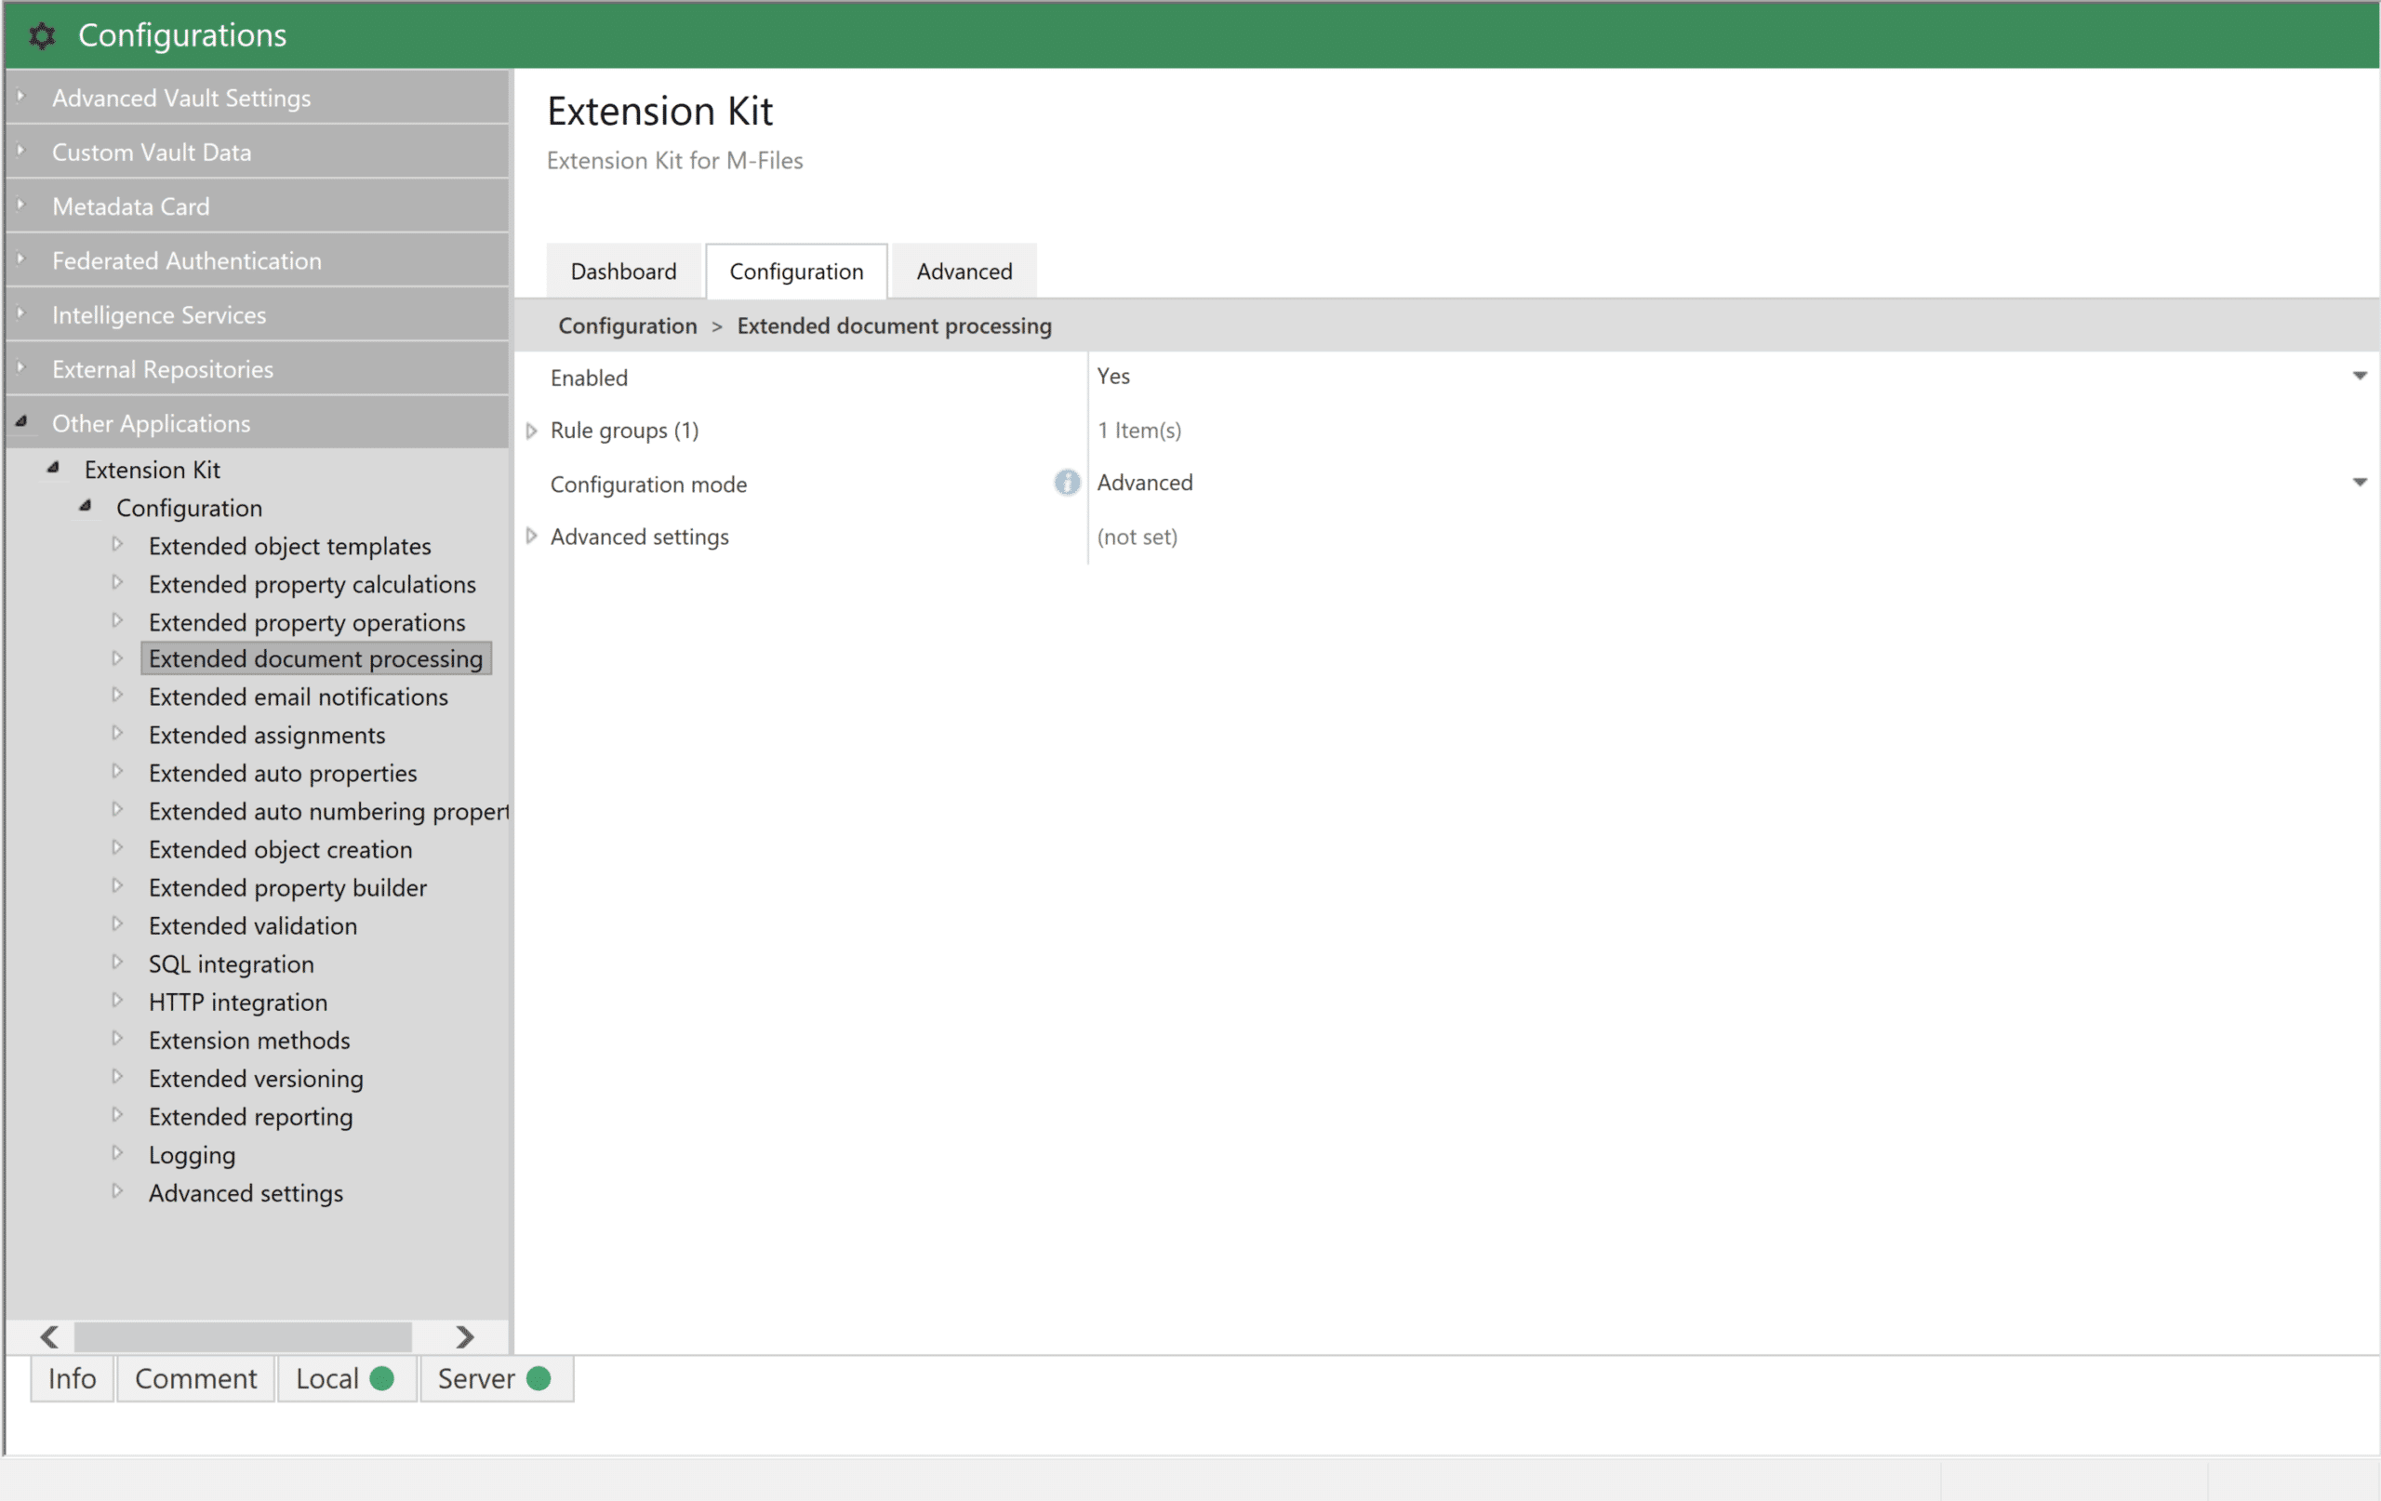
Task: Expand Advanced settings row in right pane
Action: [x=531, y=536]
